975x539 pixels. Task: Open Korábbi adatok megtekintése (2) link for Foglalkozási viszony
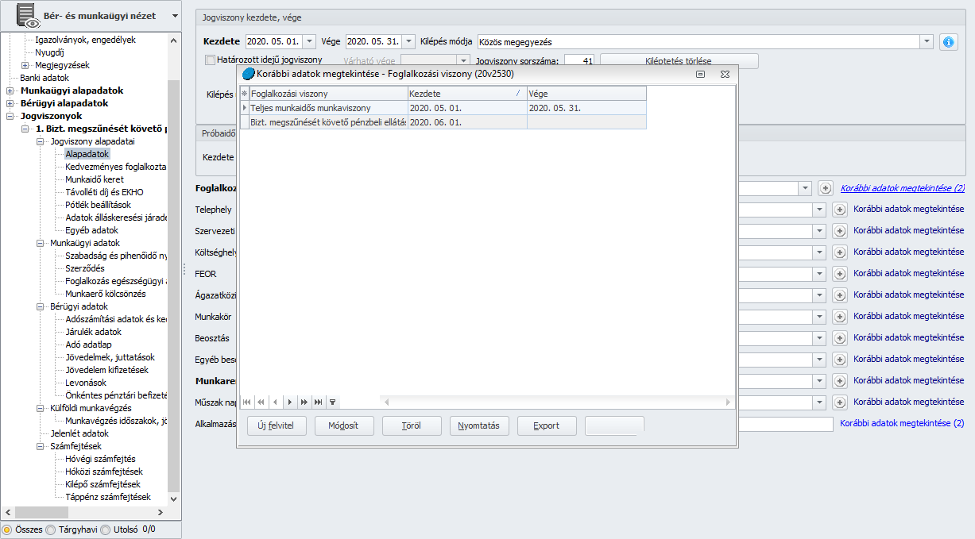click(902, 188)
